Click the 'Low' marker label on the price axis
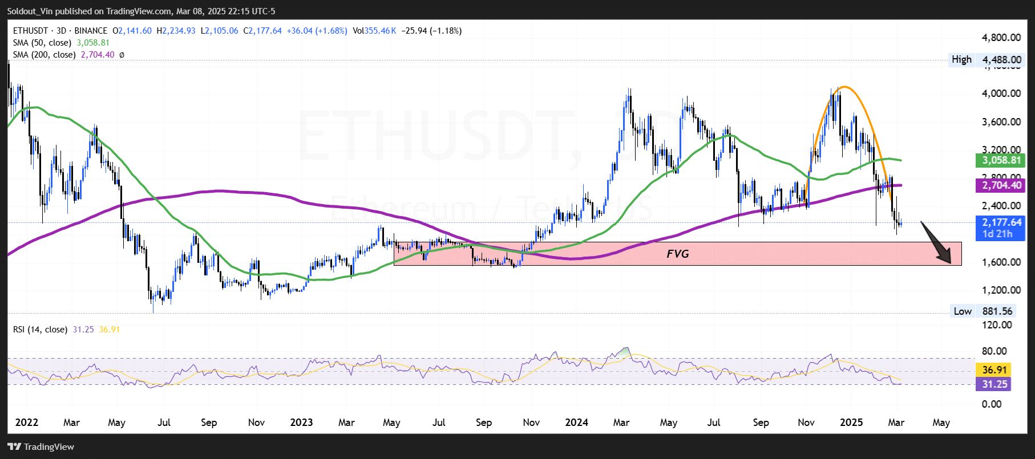1035x459 pixels. 963,311
